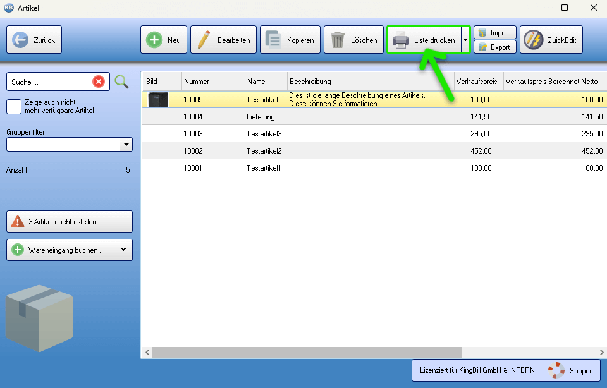The width and height of the screenshot is (607, 388).
Task: Click the green plus Neu icon
Action: pos(154,40)
